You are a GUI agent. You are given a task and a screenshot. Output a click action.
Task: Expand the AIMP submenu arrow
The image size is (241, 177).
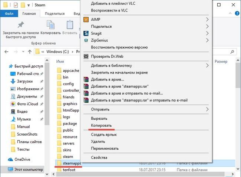[x=207, y=20]
